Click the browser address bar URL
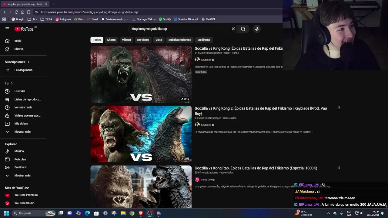The height and width of the screenshot is (218, 388). [x=89, y=12]
